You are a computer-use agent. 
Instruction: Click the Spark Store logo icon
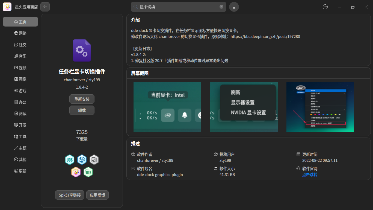pos(7,7)
